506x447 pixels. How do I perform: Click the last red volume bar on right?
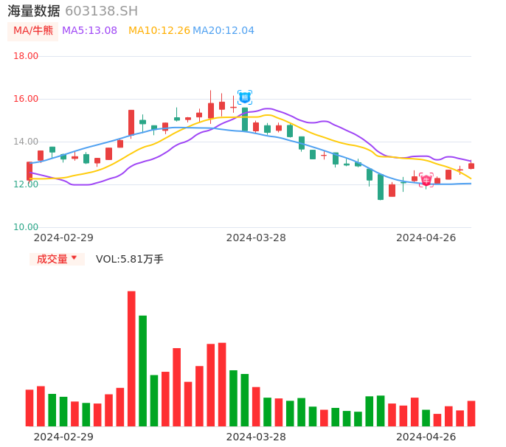pyautogui.click(x=471, y=413)
